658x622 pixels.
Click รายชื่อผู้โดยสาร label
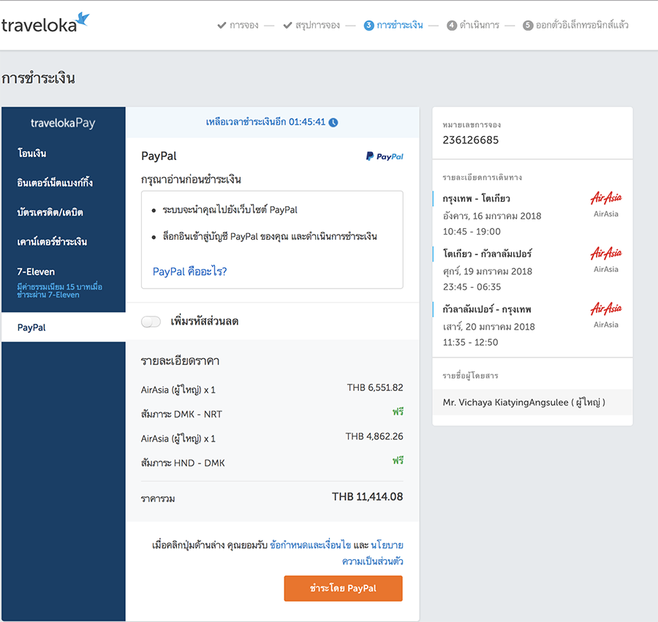click(x=470, y=376)
